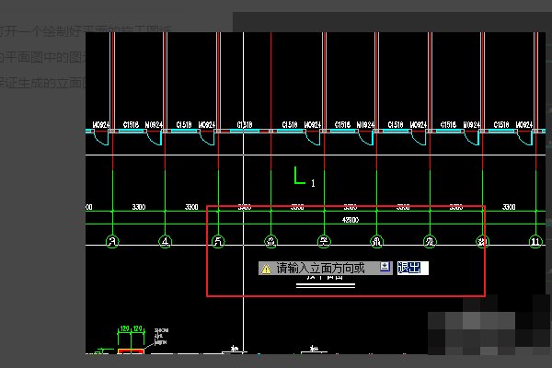Screen dimensions: 552x368
Task: Choose axis bubble number 7
Action: pyautogui.click(x=324, y=242)
